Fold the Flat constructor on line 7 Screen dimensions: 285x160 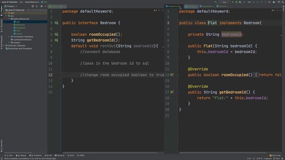pos(178,46)
